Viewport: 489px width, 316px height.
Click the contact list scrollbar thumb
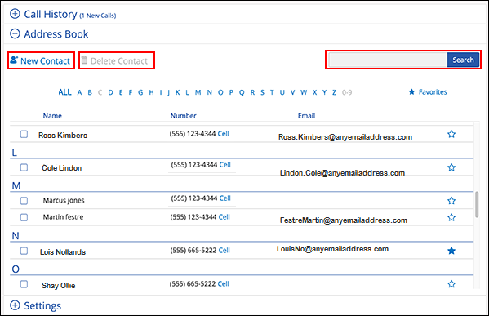click(477, 205)
